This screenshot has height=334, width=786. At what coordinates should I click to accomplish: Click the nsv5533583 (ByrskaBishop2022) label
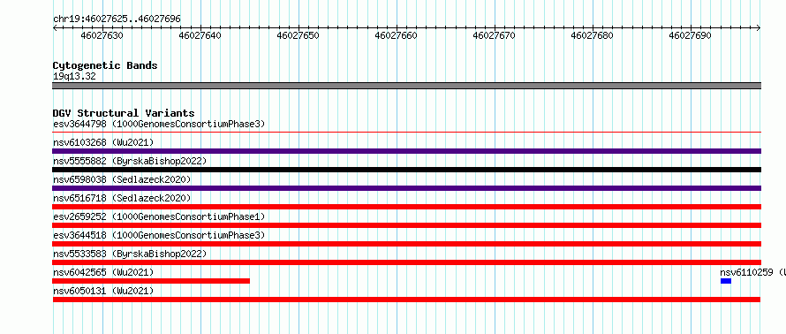(x=130, y=254)
